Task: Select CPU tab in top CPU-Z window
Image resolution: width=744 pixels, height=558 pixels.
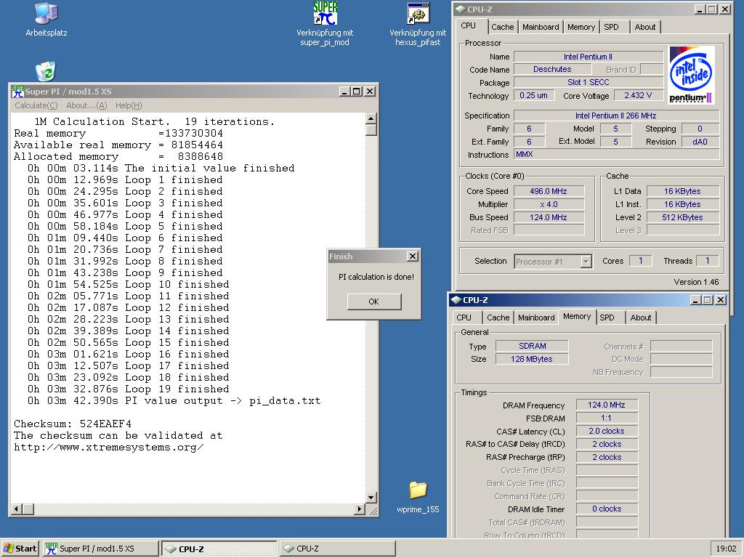Action: coord(469,26)
